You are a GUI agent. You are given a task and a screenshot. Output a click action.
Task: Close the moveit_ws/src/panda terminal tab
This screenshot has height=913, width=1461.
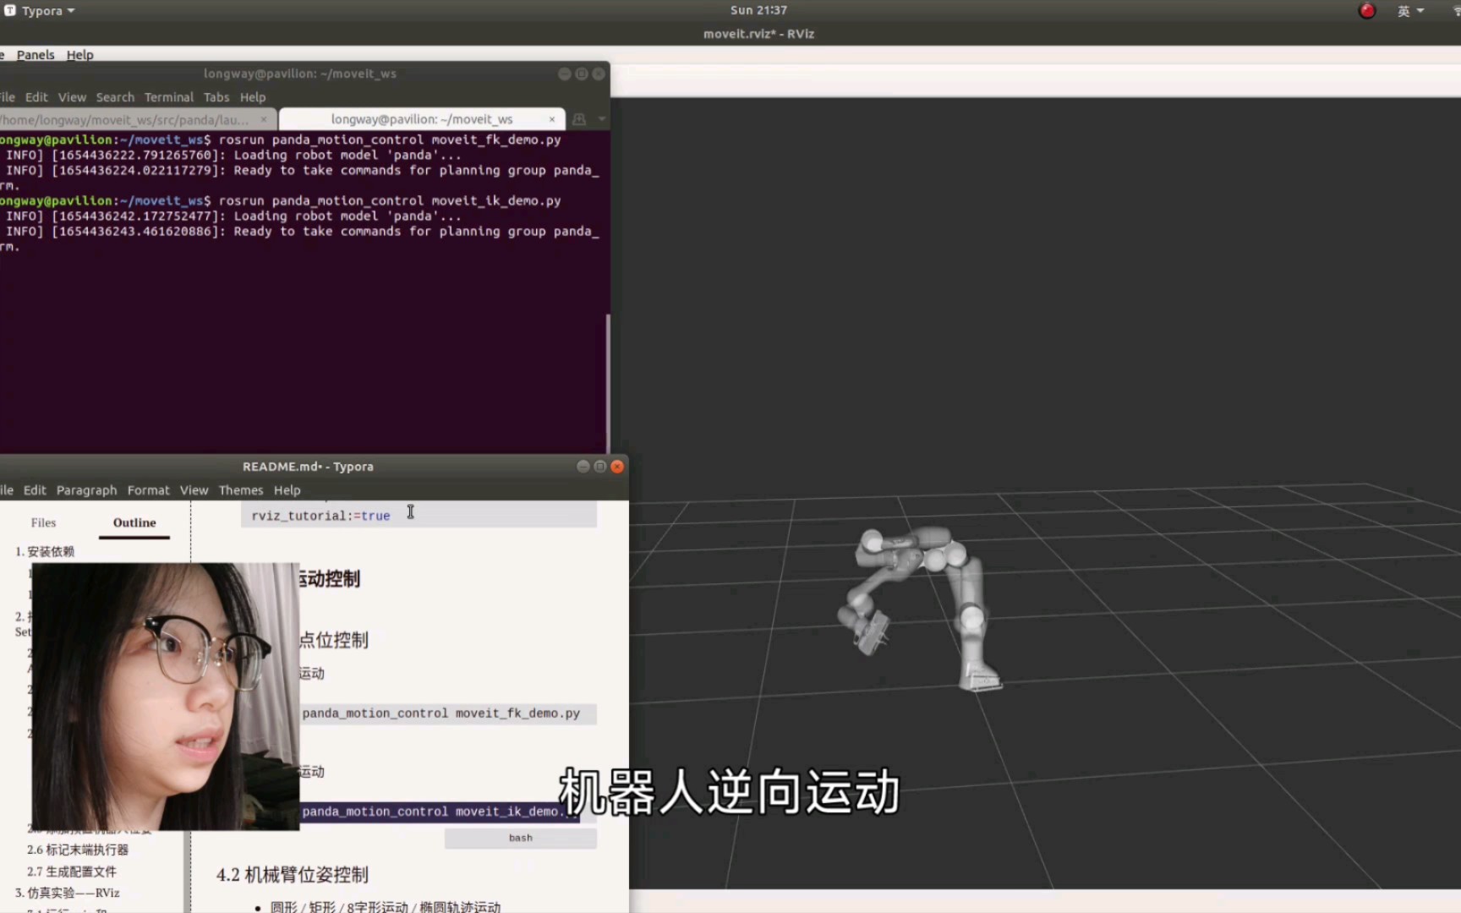click(264, 119)
